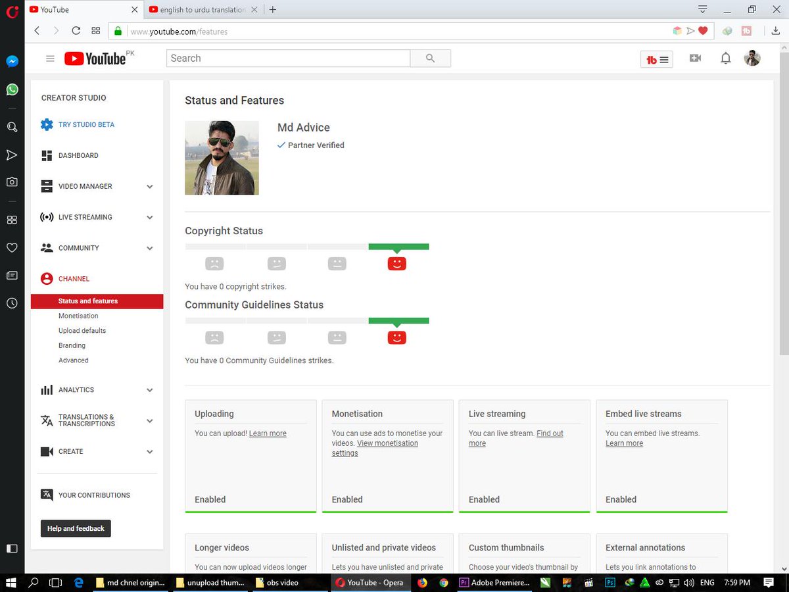Open search icon in Opera sidebar

12,127
